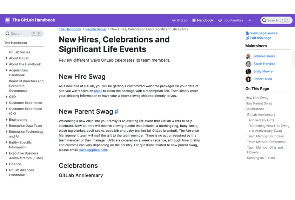Click the Job Families people icon
This screenshot has height=200, width=295.
tap(220, 20)
